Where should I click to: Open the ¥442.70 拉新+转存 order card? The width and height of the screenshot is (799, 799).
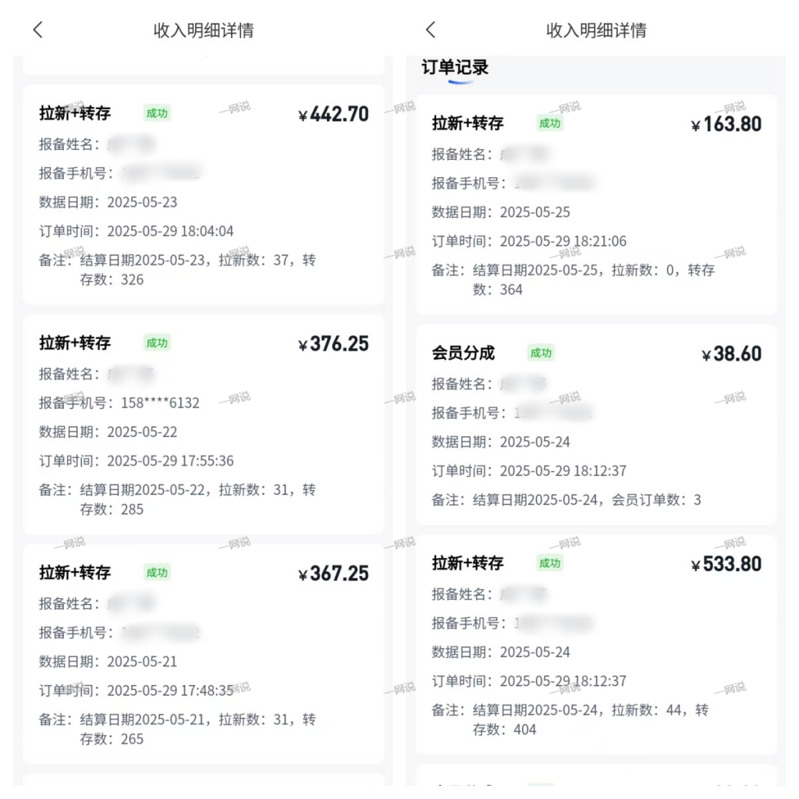point(203,195)
